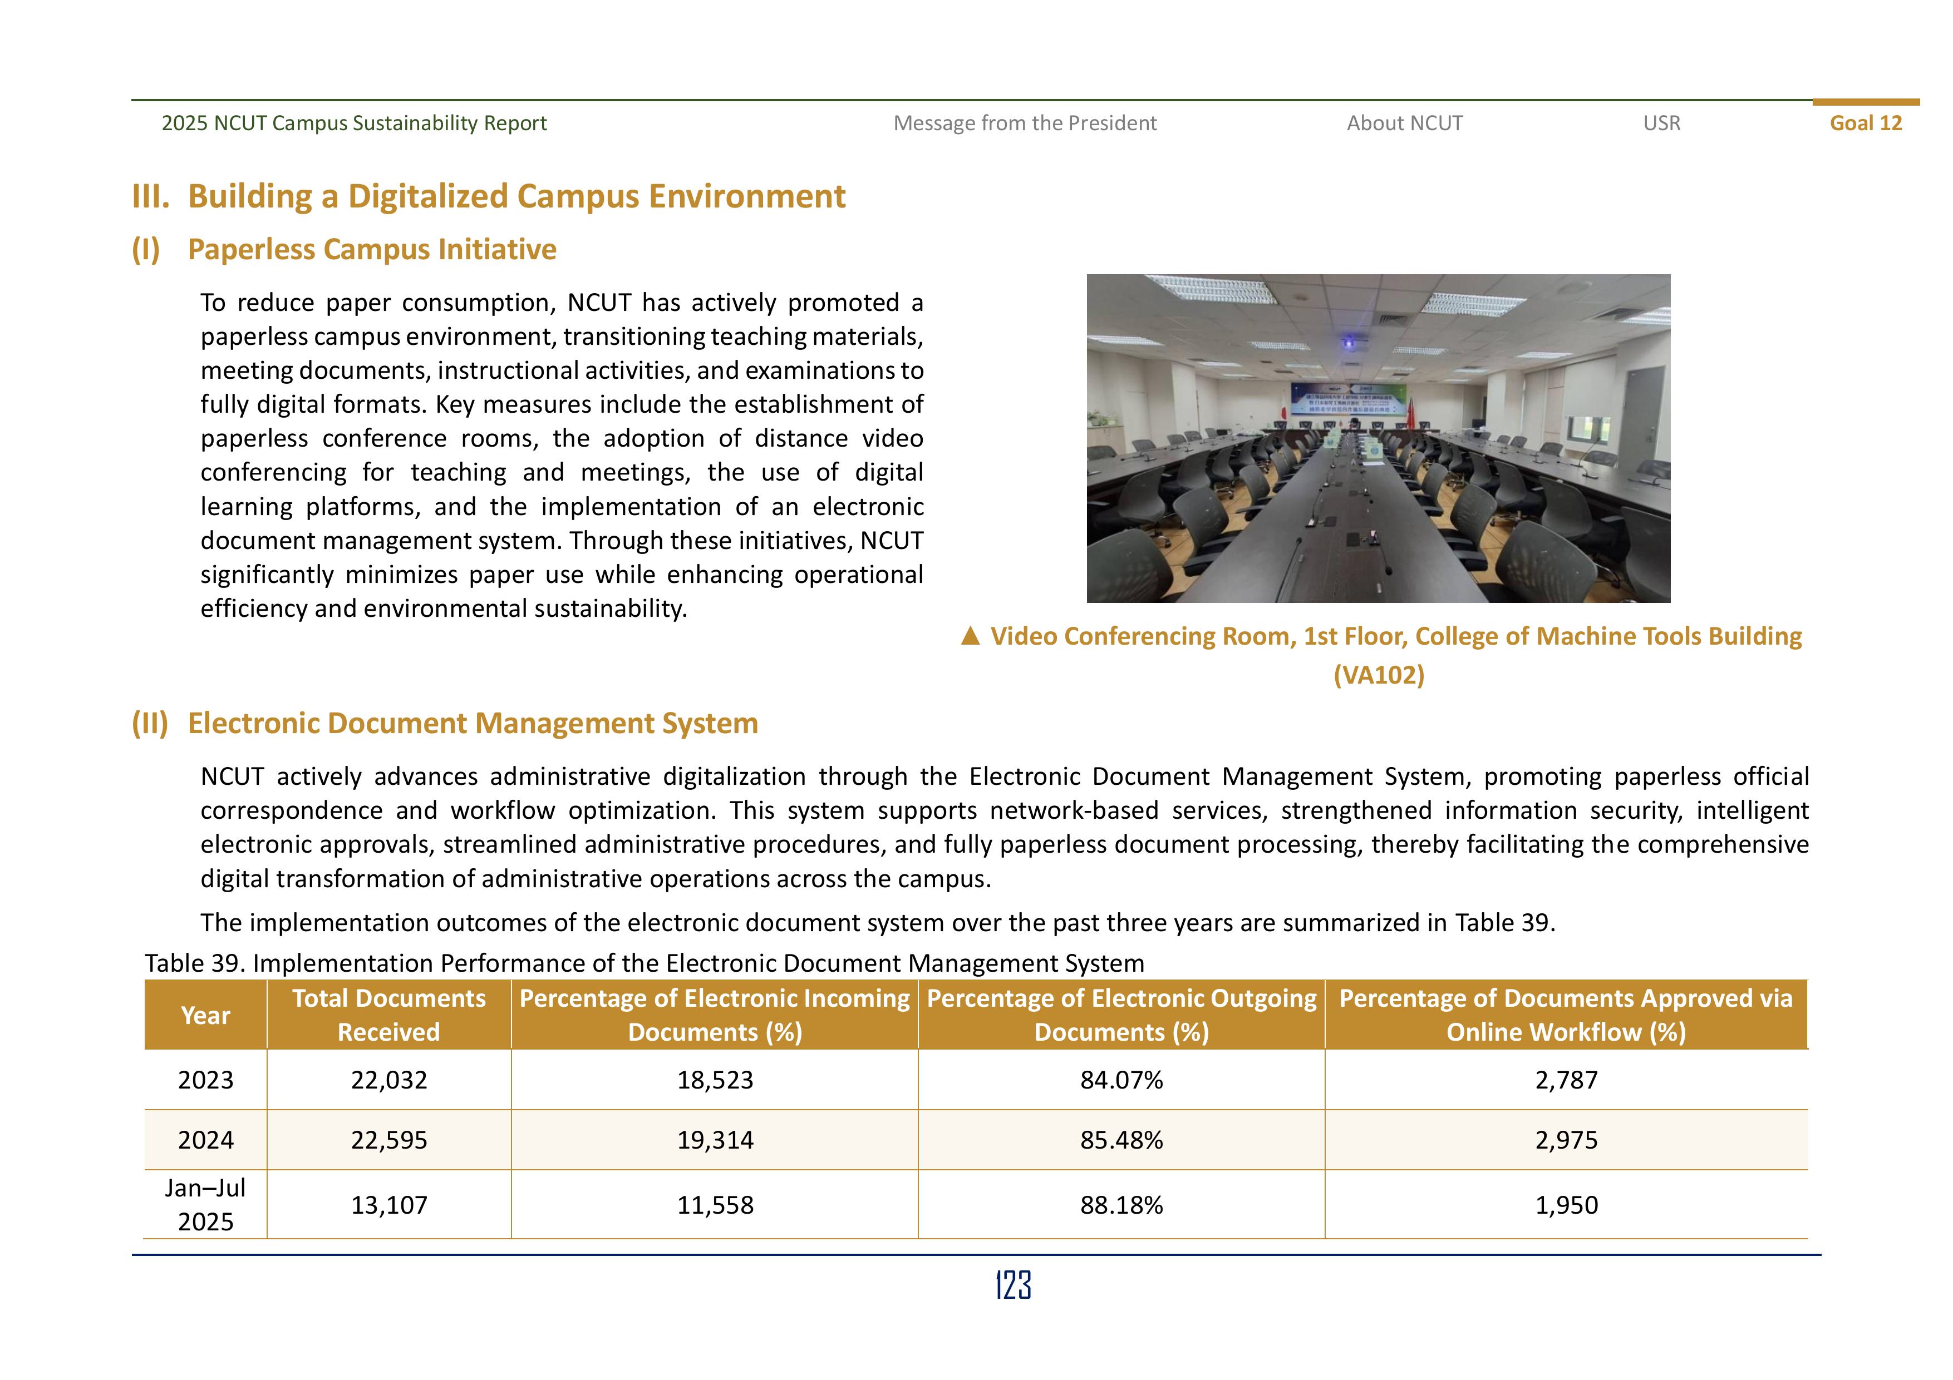The image size is (1953, 1380).
Task: Open the USR navigation link
Action: [x=1661, y=123]
